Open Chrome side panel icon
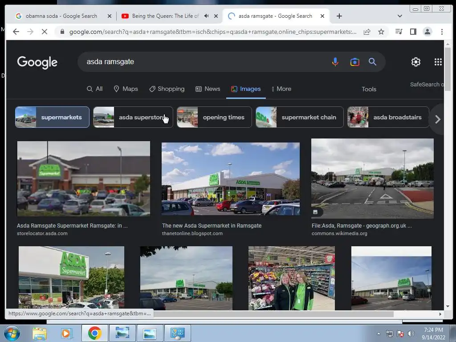 (413, 32)
